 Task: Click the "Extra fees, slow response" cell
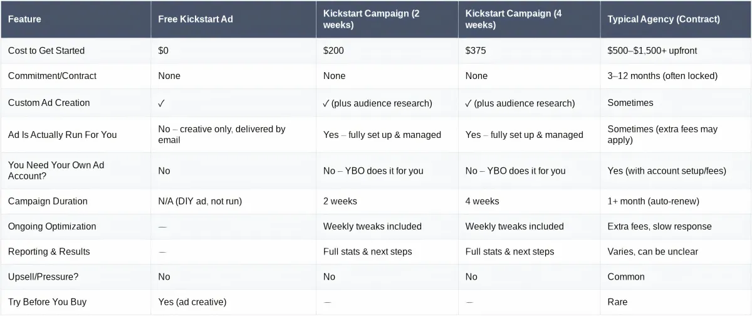tap(659, 226)
